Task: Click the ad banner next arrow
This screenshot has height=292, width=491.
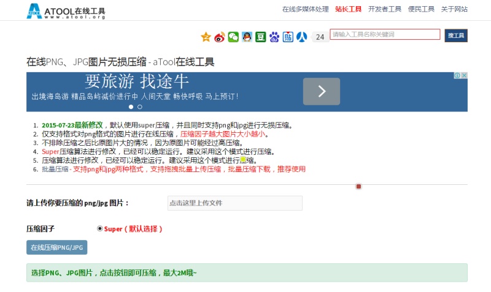Action: click(322, 91)
